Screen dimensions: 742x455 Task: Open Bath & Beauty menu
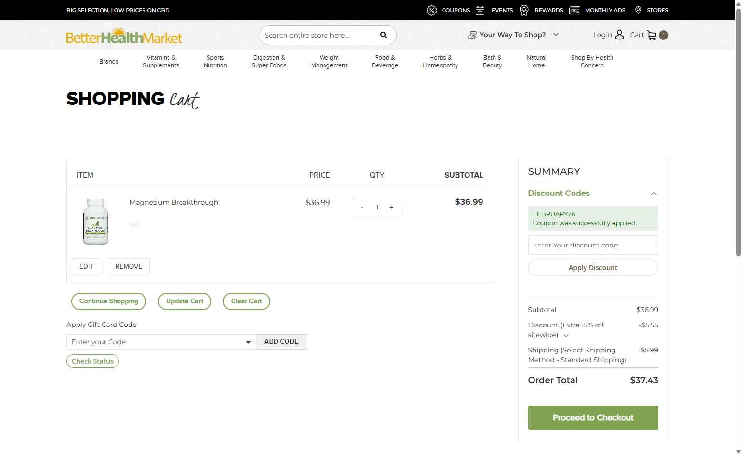(x=492, y=62)
